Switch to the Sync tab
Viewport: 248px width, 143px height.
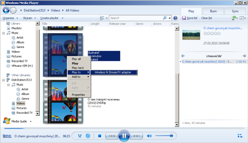click(235, 11)
